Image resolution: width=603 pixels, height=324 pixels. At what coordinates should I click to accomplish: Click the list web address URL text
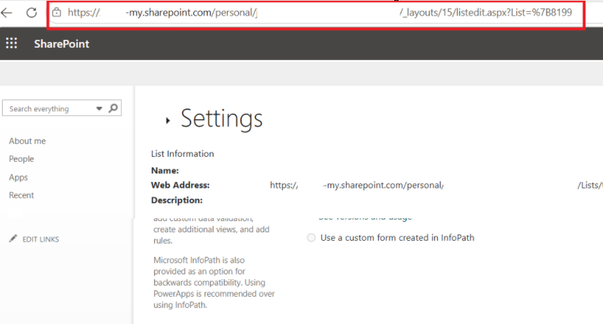pyautogui.click(x=436, y=185)
